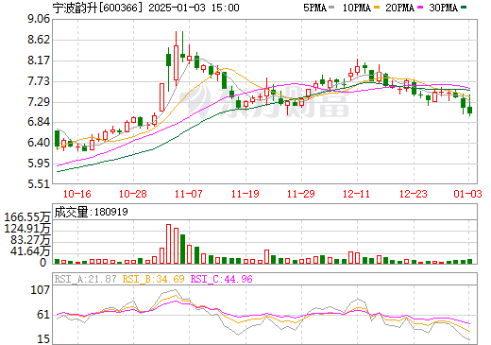Image resolution: width=491 pixels, height=345 pixels.
Task: Click the RSI_B:34.69 indicator label
Action: tap(153, 279)
